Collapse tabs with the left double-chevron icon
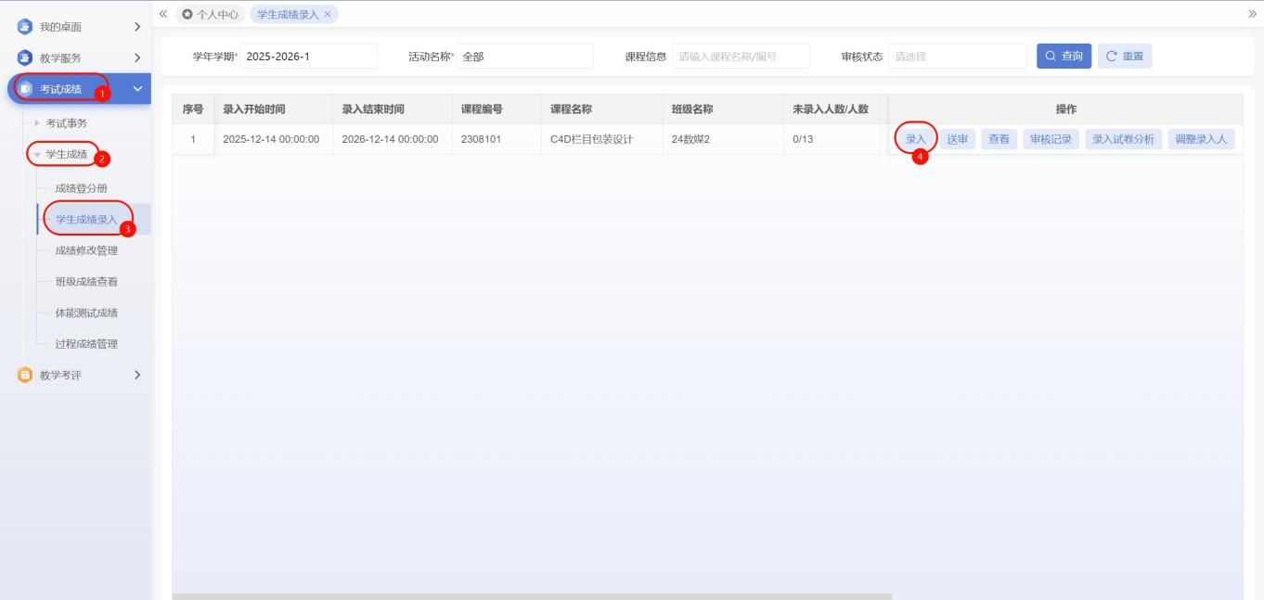This screenshot has width=1264, height=600. coord(163,13)
